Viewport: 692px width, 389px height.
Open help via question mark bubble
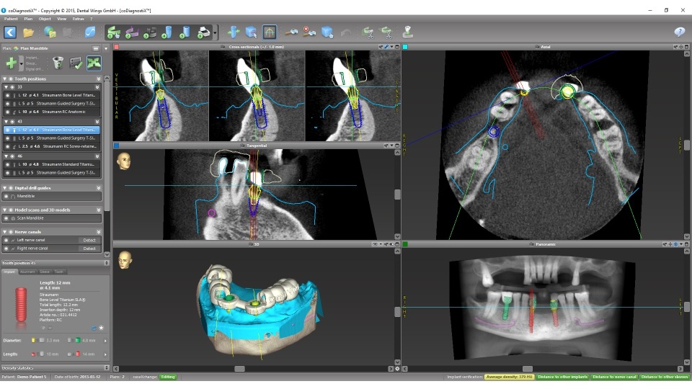[679, 32]
